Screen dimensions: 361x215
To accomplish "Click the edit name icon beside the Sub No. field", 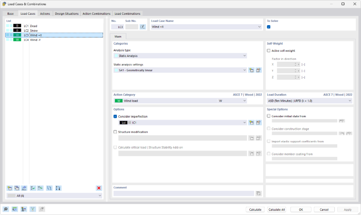I will coord(143,27).
